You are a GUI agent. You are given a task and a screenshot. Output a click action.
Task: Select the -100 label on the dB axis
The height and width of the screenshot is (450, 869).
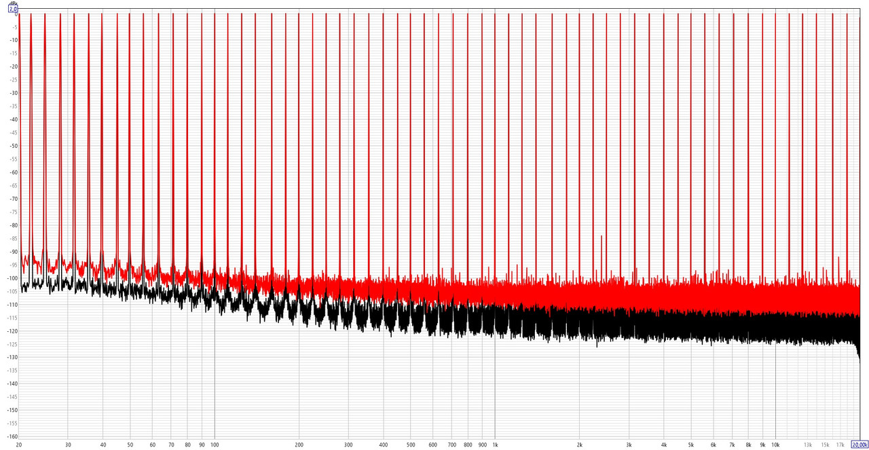[12, 278]
